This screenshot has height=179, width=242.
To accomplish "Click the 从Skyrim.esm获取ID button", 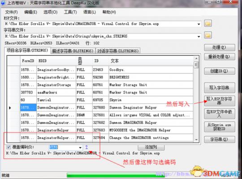I will pos(220,127).
